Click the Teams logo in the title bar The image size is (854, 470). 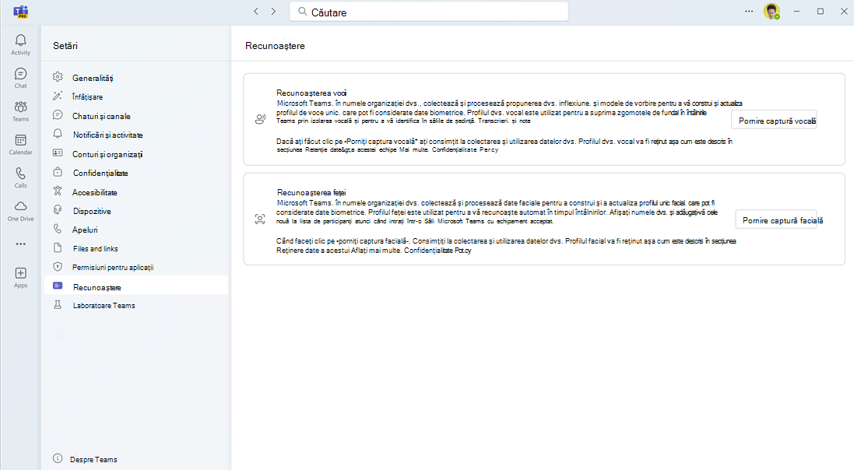pos(21,12)
